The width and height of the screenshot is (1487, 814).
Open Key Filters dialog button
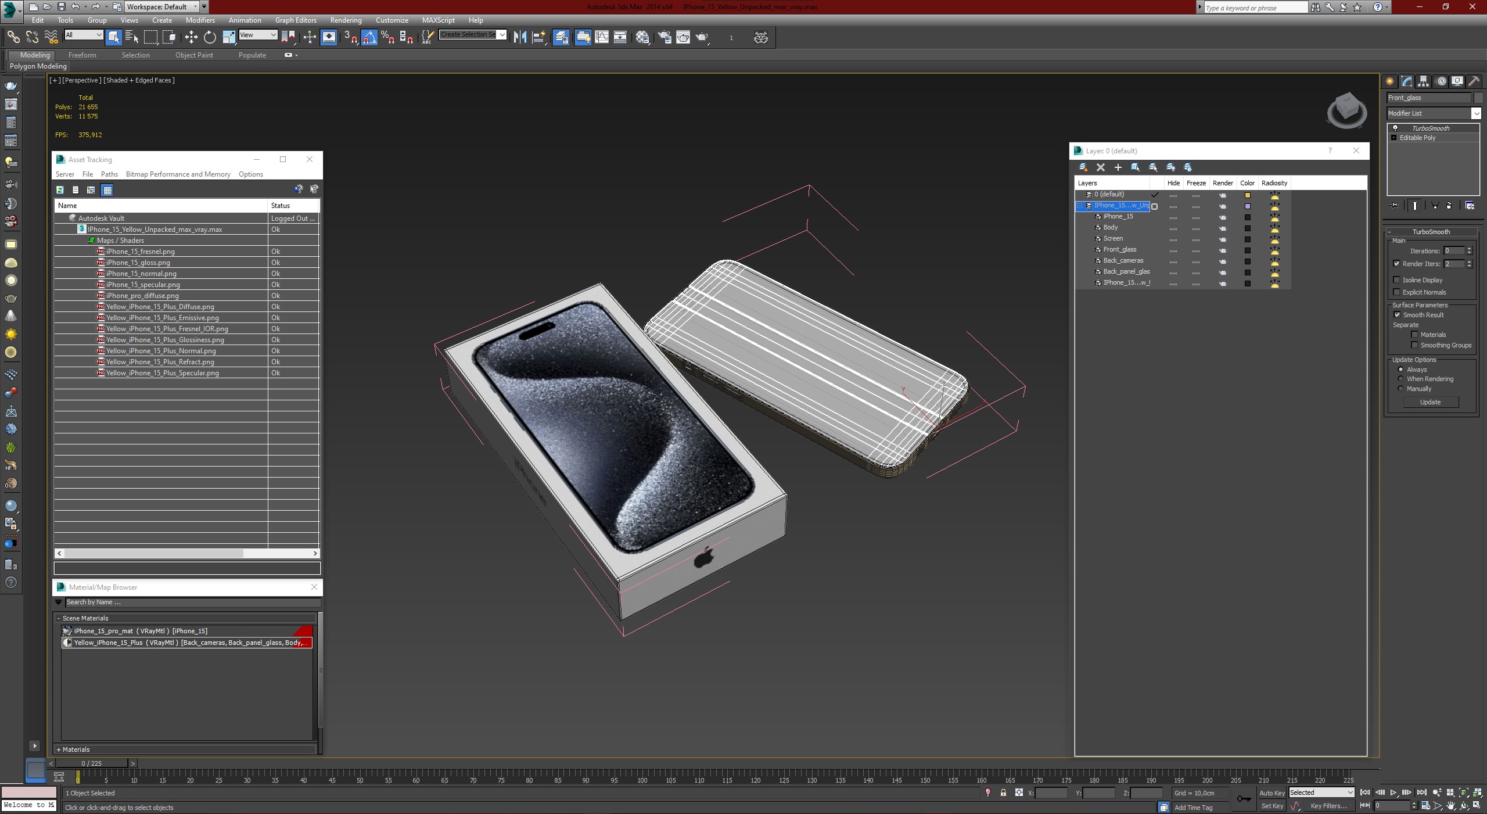point(1328,806)
